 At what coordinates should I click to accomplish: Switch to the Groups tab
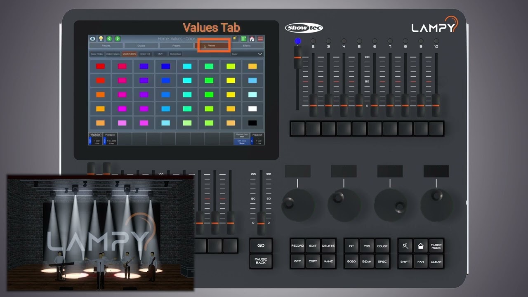(x=141, y=46)
